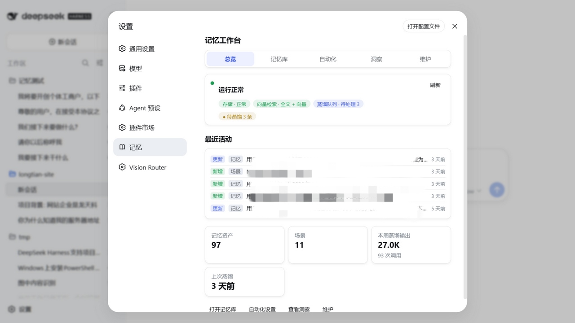This screenshot has width=575, height=323.
Task: Open the 插件市场 section
Action: pyautogui.click(x=150, y=128)
